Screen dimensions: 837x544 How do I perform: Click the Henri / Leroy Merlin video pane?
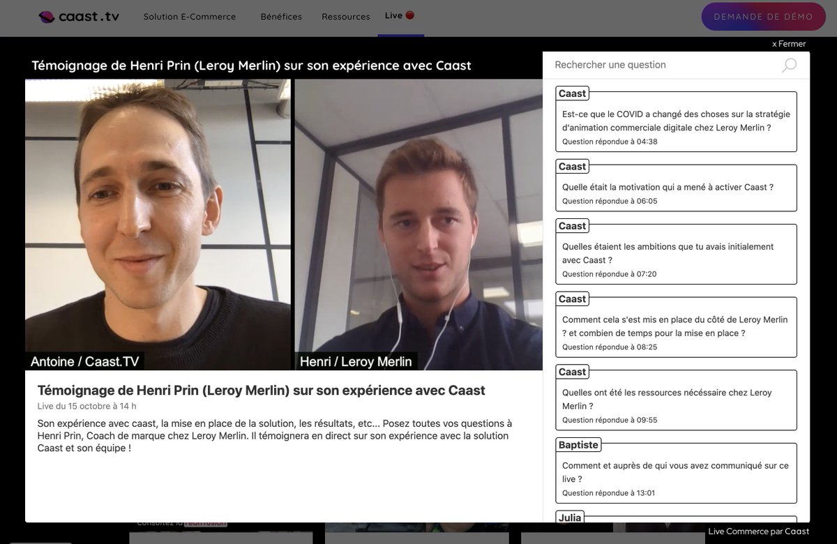[418, 225]
